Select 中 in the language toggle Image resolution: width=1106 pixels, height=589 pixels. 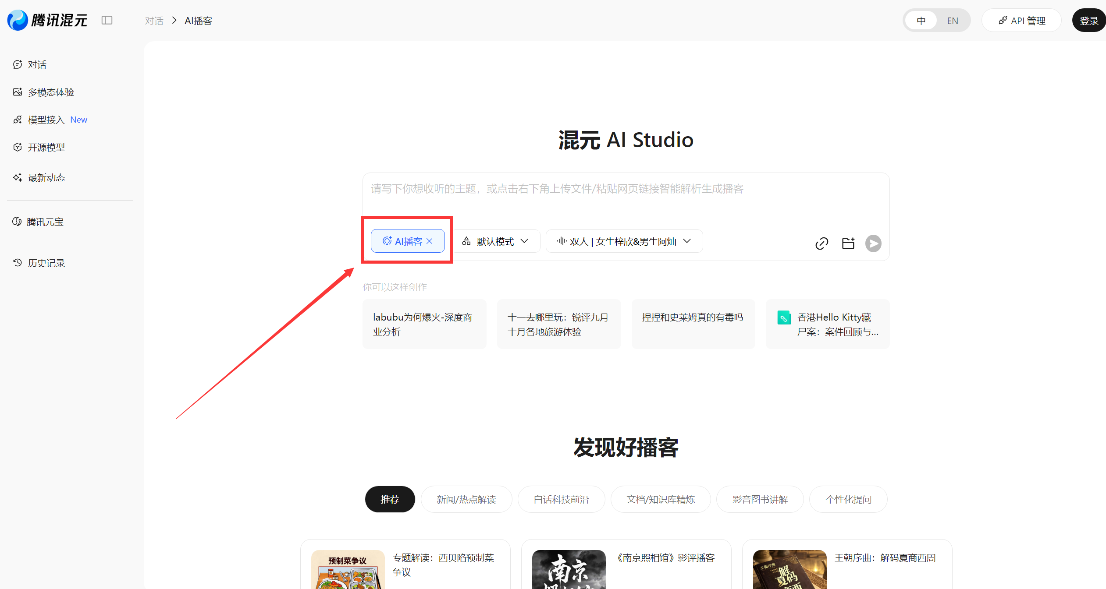coord(921,21)
